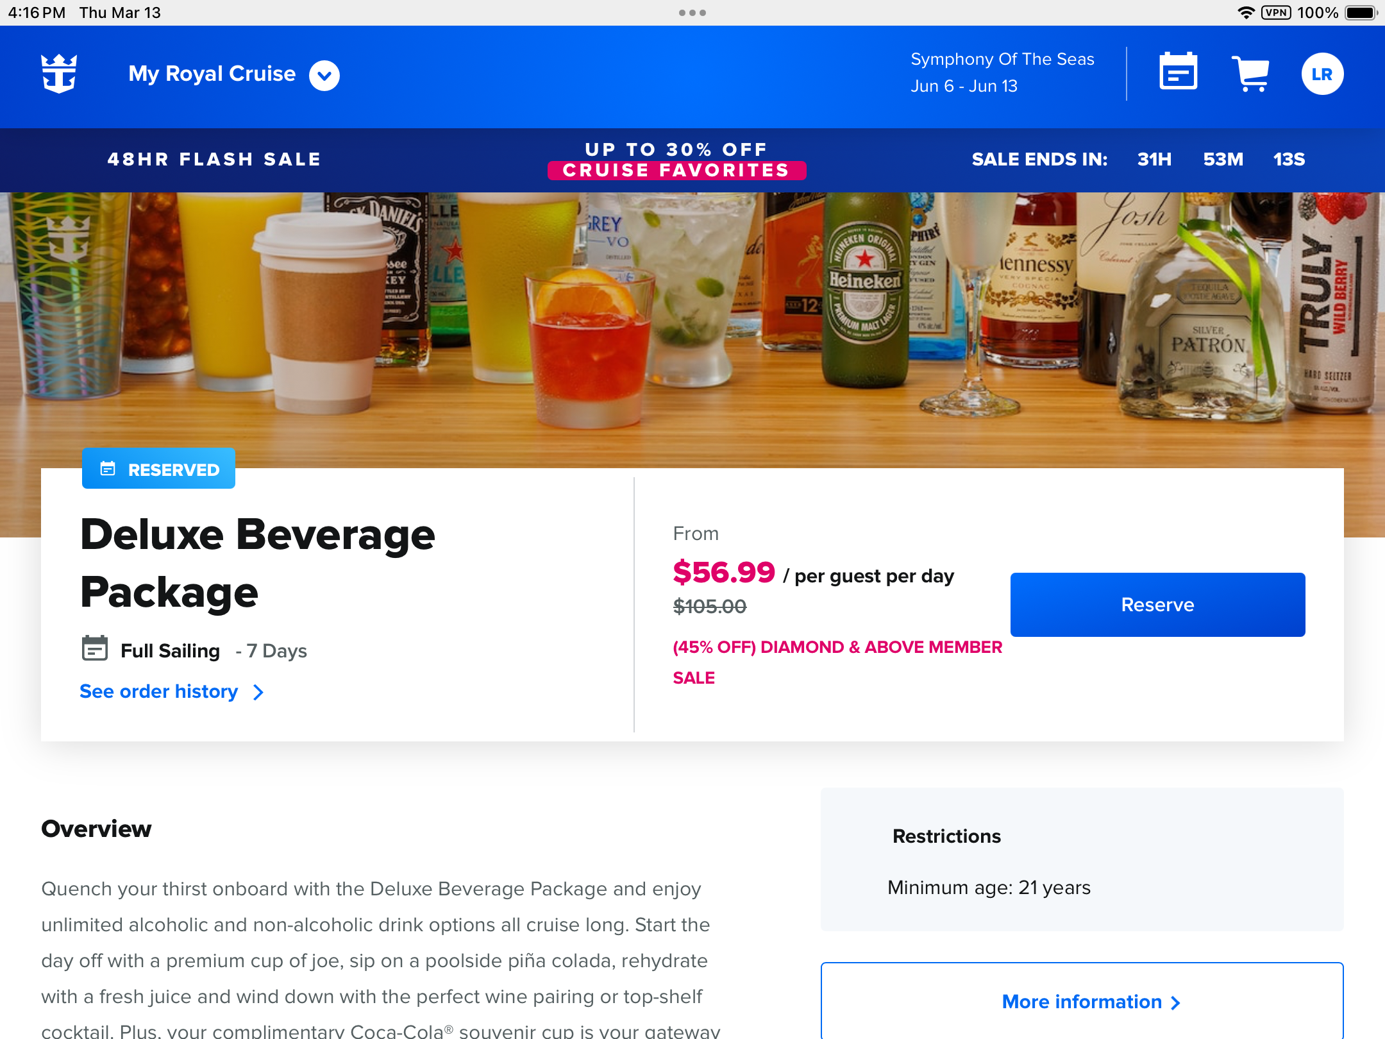Click calendar icon beside Full Sailing
Image resolution: width=1385 pixels, height=1039 pixels.
click(x=95, y=648)
